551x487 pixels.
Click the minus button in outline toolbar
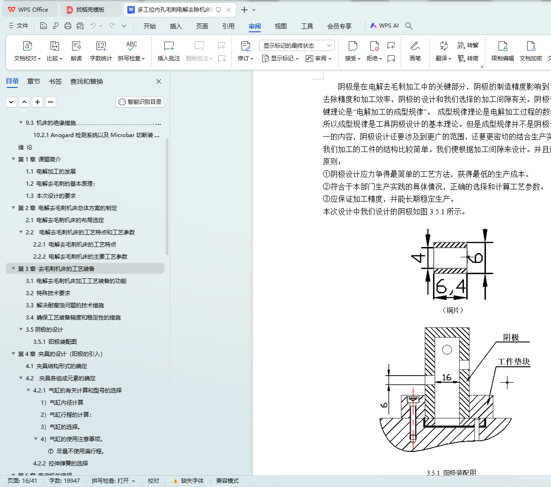click(x=51, y=102)
